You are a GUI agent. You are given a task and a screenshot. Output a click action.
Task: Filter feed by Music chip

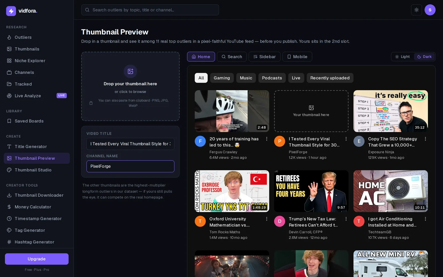click(246, 78)
